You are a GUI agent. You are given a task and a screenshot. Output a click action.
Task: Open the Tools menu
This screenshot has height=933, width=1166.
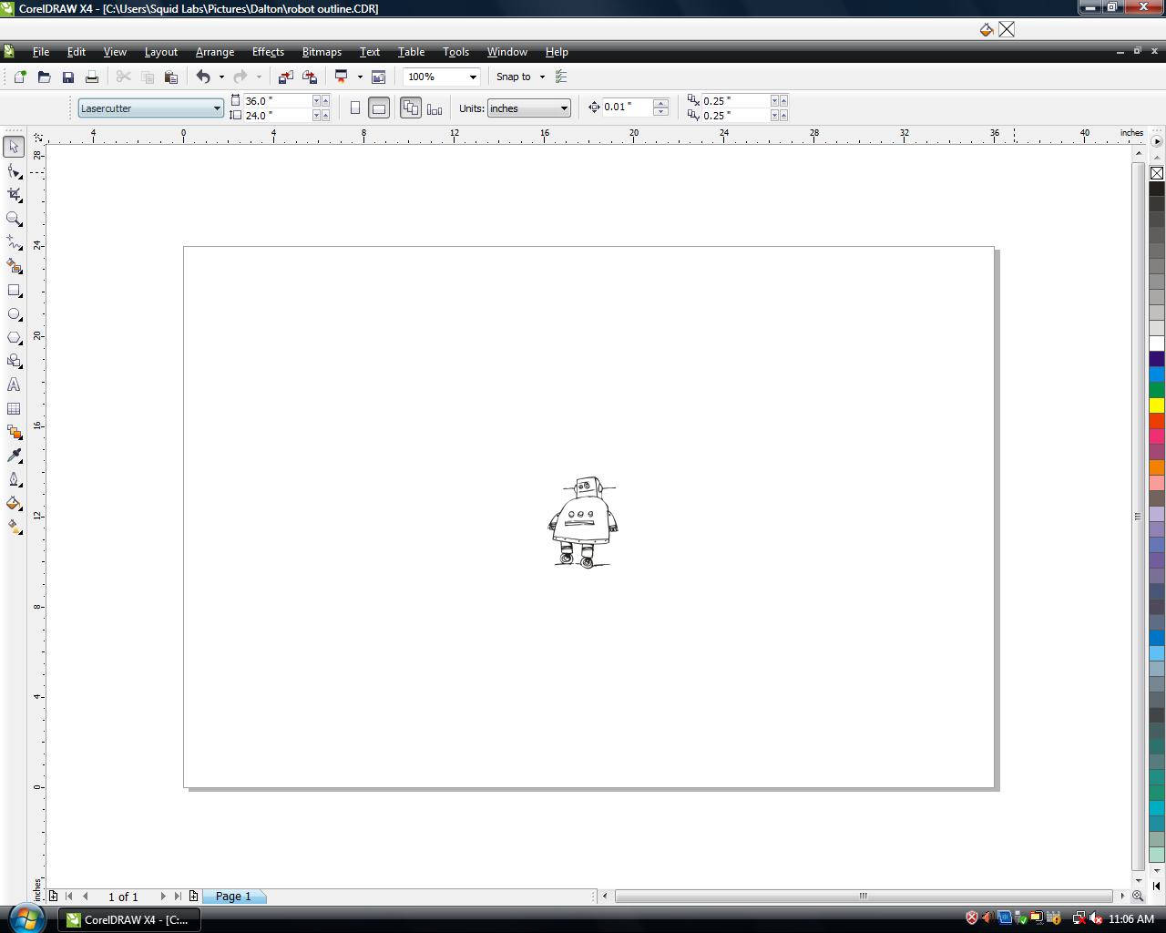click(455, 52)
